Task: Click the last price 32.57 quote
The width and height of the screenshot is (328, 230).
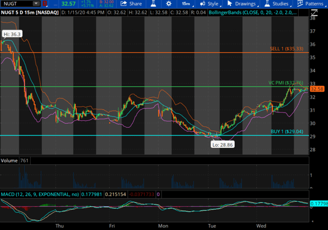Action: tap(68, 4)
